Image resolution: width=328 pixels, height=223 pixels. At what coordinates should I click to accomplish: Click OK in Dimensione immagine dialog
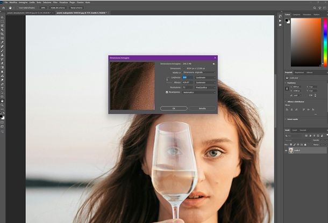(x=174, y=108)
